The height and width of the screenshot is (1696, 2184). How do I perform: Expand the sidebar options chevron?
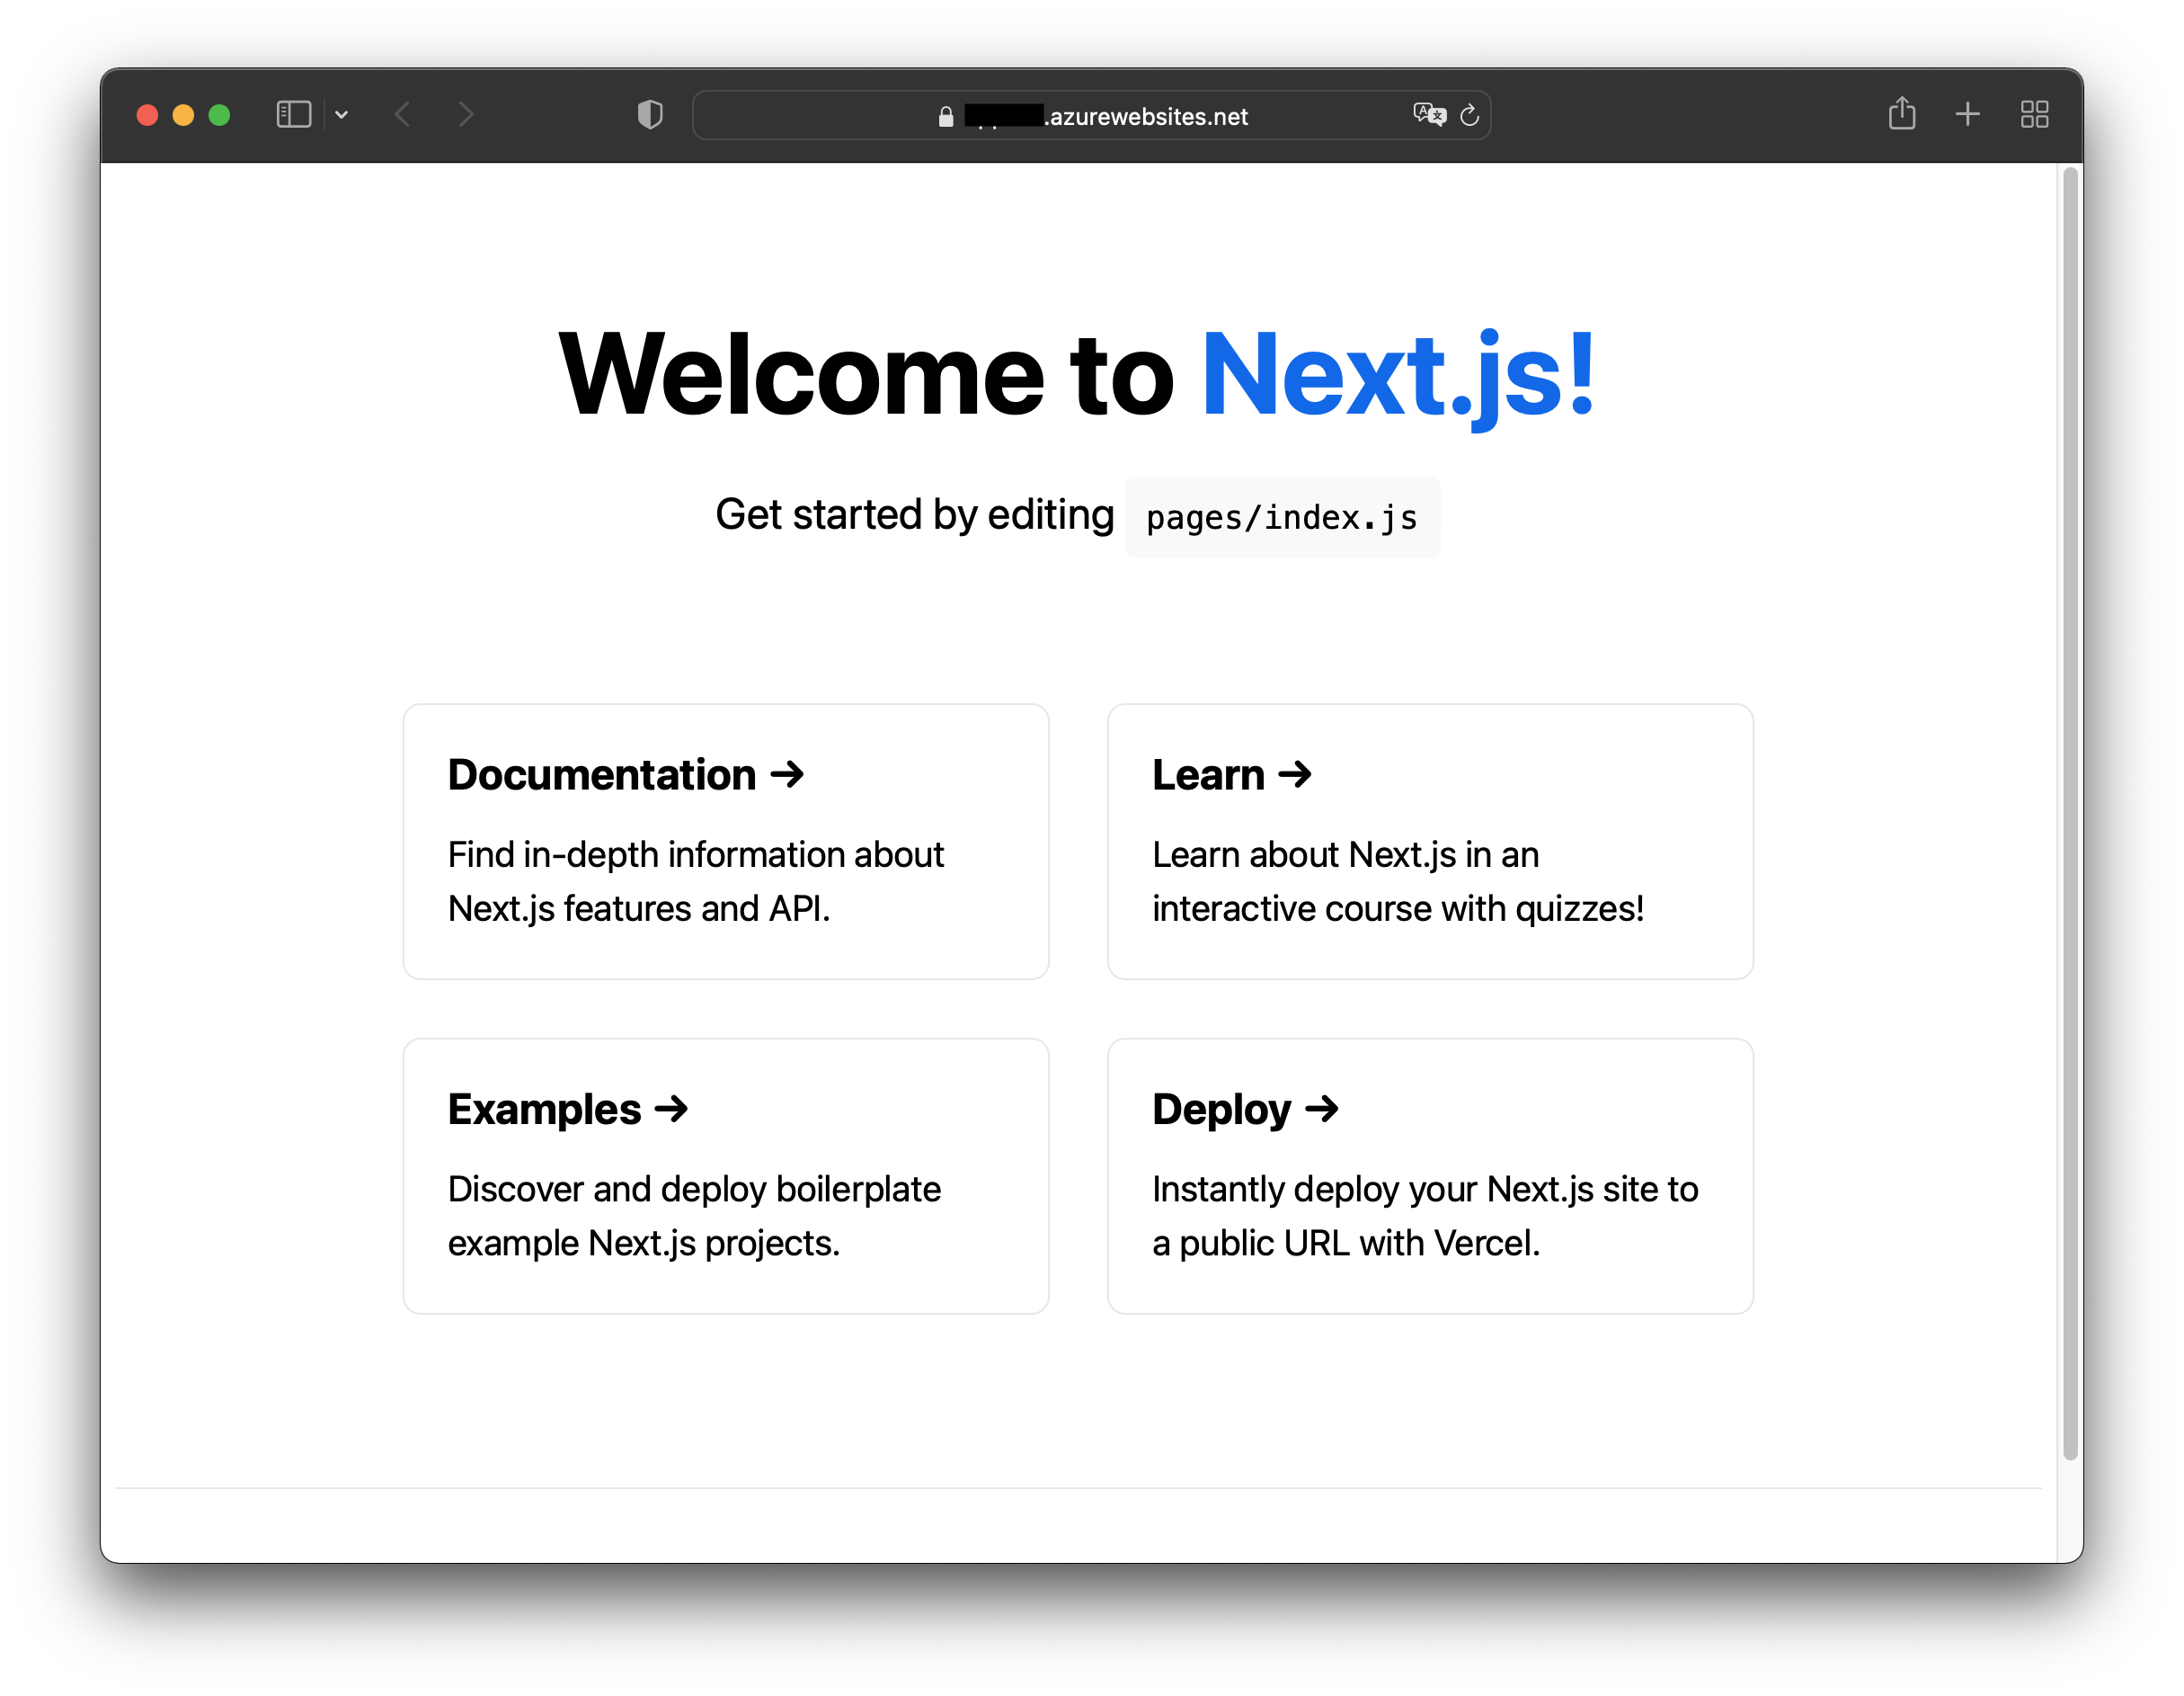tap(341, 115)
